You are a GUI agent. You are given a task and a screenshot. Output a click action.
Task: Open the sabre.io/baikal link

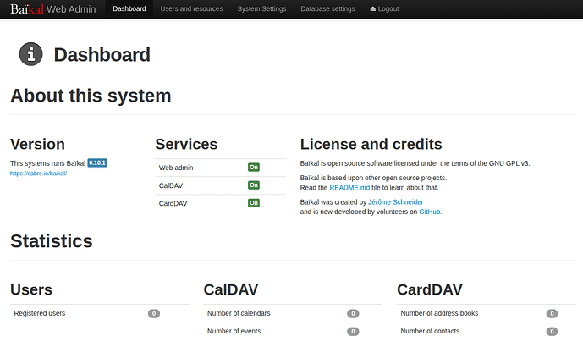click(x=38, y=173)
